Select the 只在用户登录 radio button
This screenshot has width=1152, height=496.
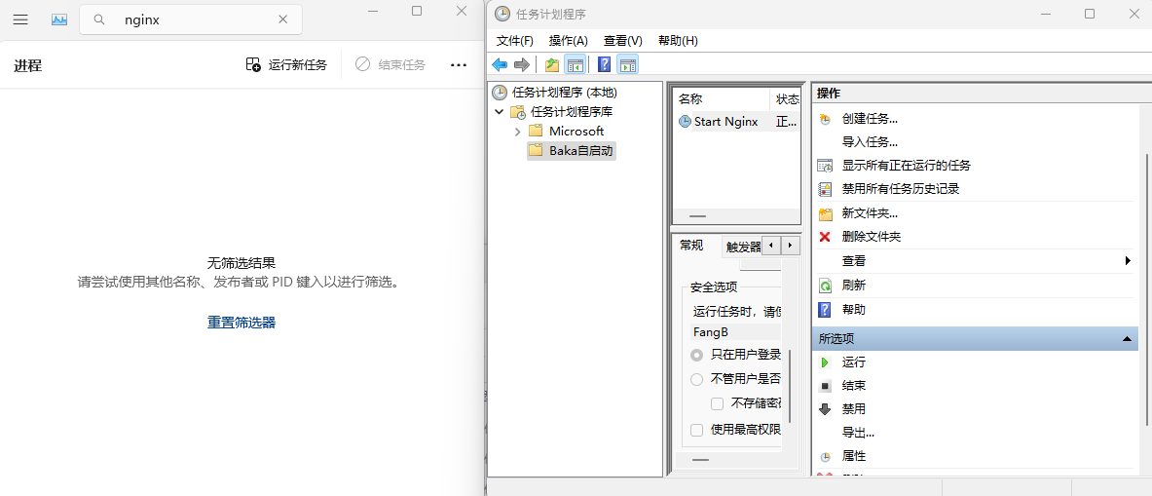pos(696,355)
